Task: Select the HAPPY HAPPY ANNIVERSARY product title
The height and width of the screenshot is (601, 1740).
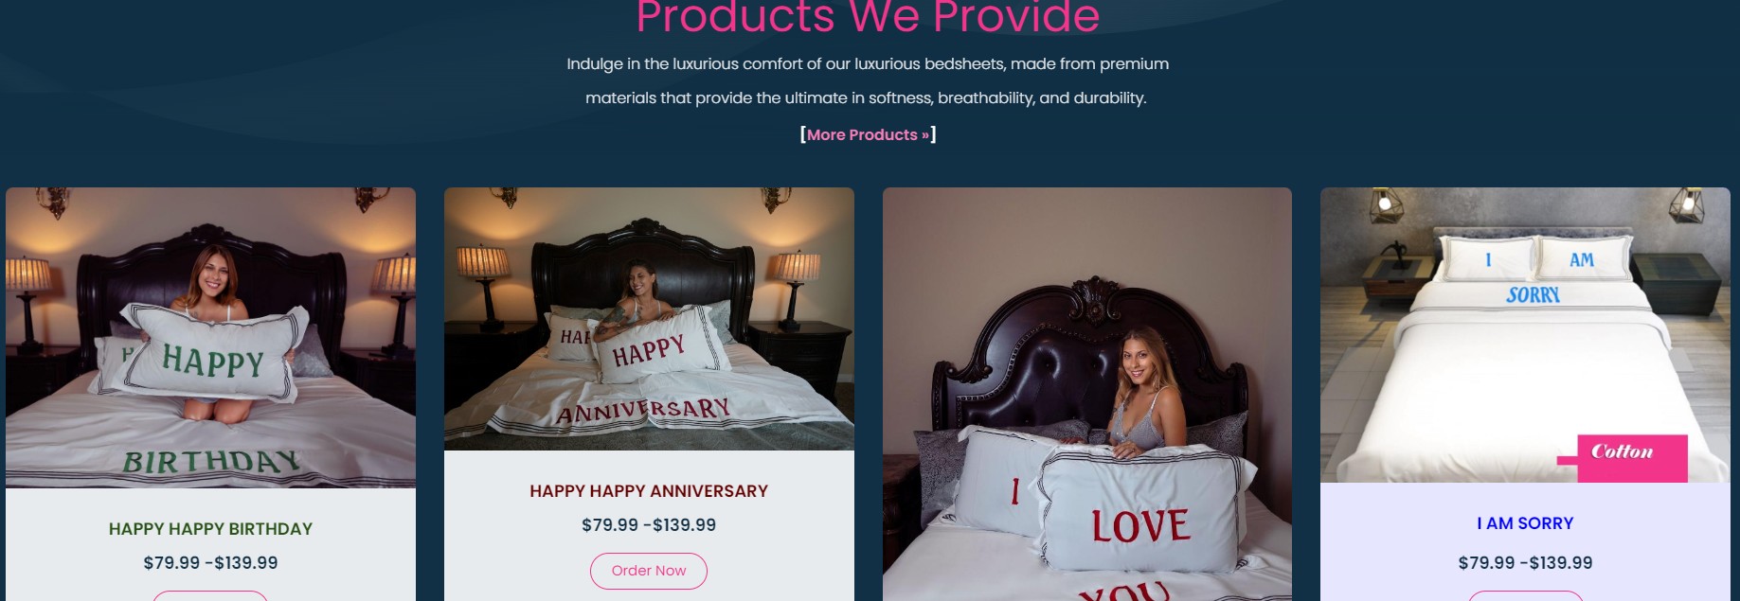Action: point(649,491)
